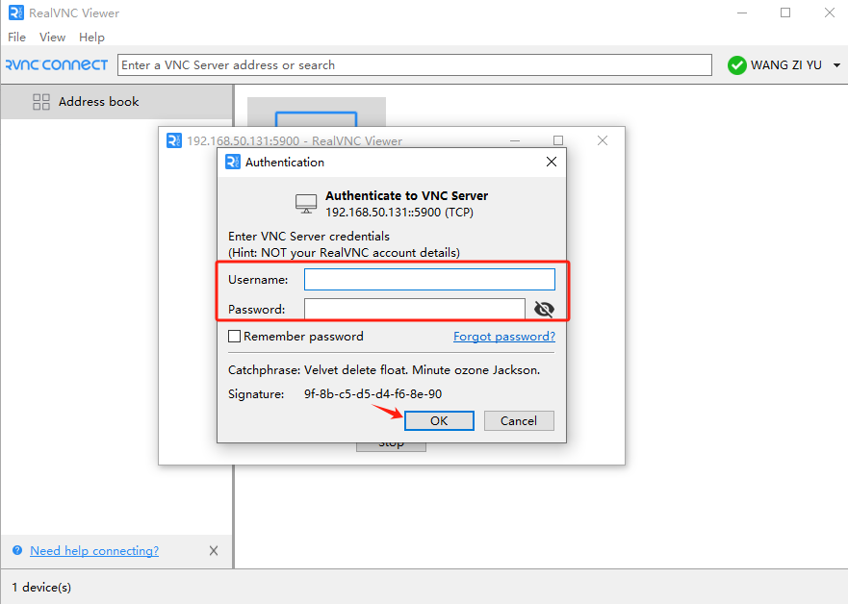Click the Username input field
The height and width of the screenshot is (604, 848).
(429, 279)
